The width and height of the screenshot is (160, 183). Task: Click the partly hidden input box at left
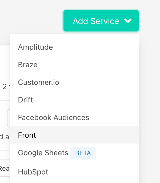point(8,118)
